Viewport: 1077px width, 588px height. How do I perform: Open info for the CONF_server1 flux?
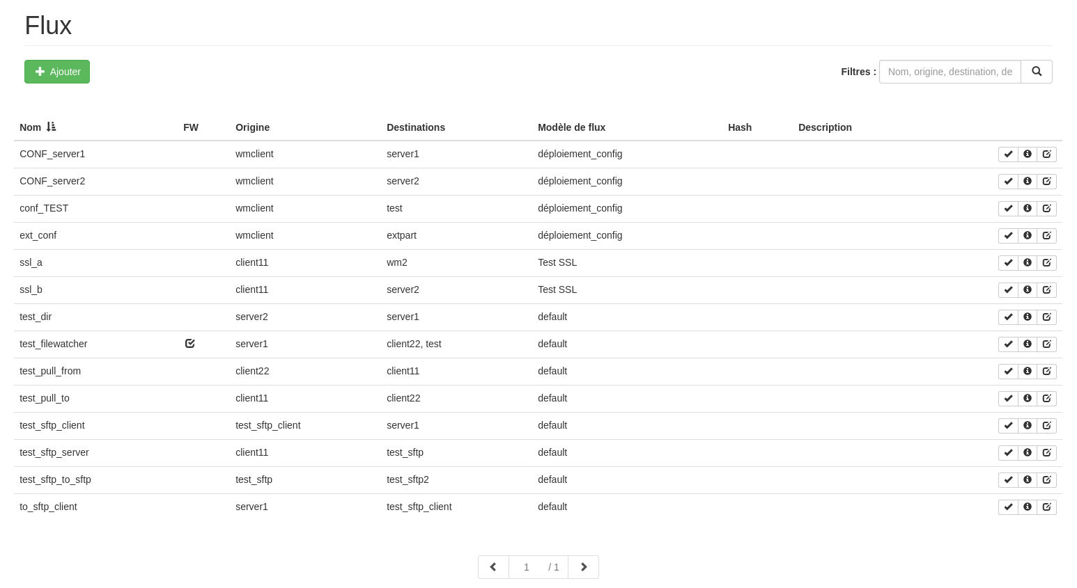tap(1028, 154)
